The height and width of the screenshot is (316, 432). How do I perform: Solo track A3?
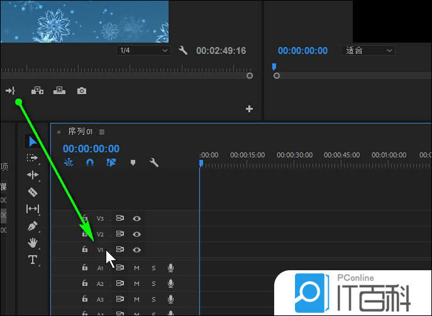coord(153,299)
